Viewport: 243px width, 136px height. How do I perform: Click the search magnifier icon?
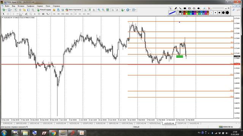[234, 10]
